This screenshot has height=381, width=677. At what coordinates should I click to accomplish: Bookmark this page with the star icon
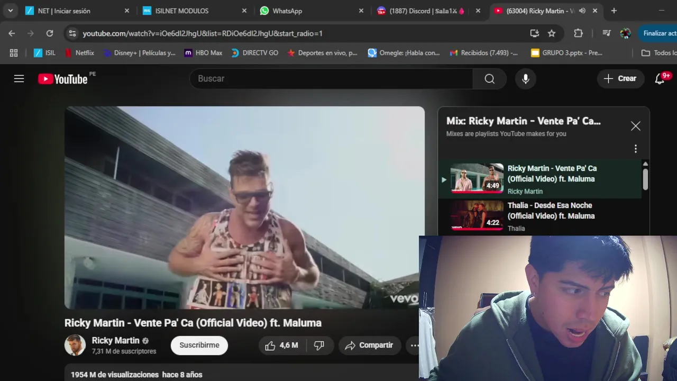click(552, 33)
